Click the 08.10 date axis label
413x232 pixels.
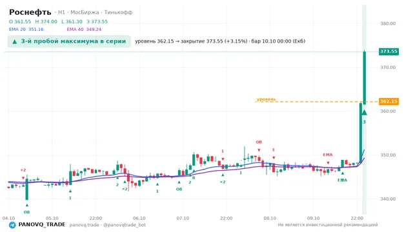click(x=270, y=218)
